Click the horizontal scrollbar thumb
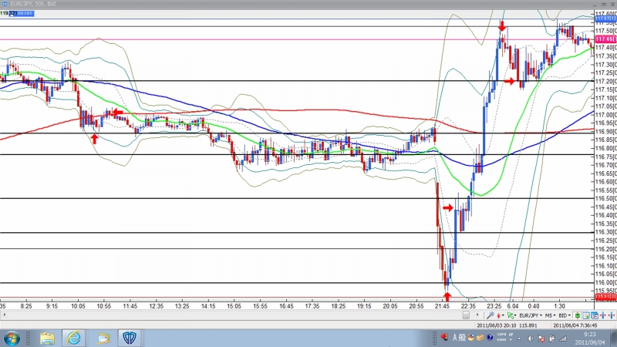The width and height of the screenshot is (617, 347). [x=466, y=315]
